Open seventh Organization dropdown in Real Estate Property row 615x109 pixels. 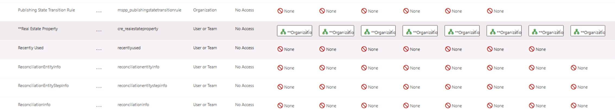tap(546, 31)
